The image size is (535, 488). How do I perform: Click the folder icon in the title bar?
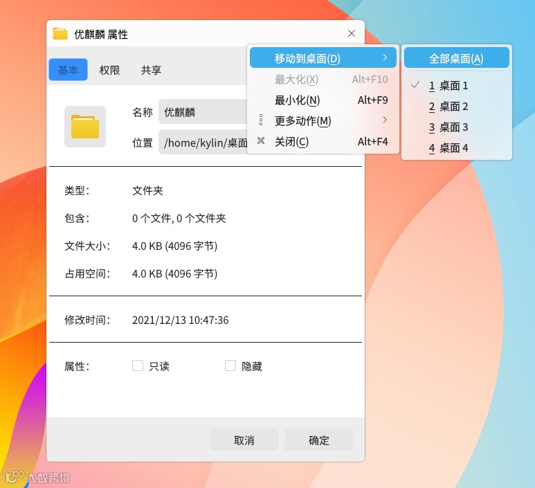point(60,34)
